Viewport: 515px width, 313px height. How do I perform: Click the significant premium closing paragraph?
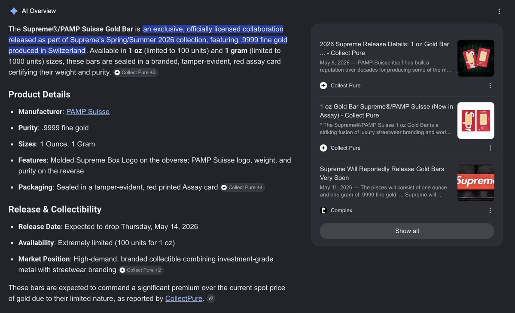[147, 293]
